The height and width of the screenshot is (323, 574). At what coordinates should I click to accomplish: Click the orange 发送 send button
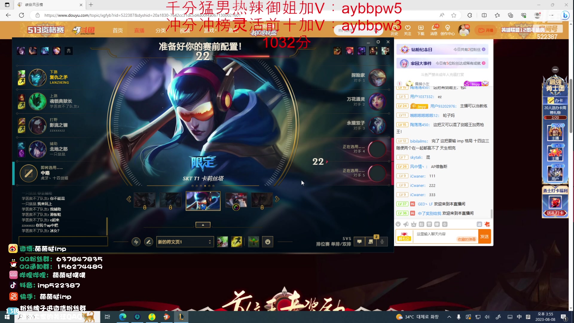click(x=484, y=236)
